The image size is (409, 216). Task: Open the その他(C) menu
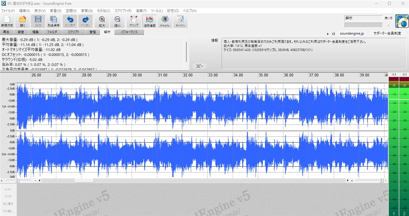coord(103,11)
